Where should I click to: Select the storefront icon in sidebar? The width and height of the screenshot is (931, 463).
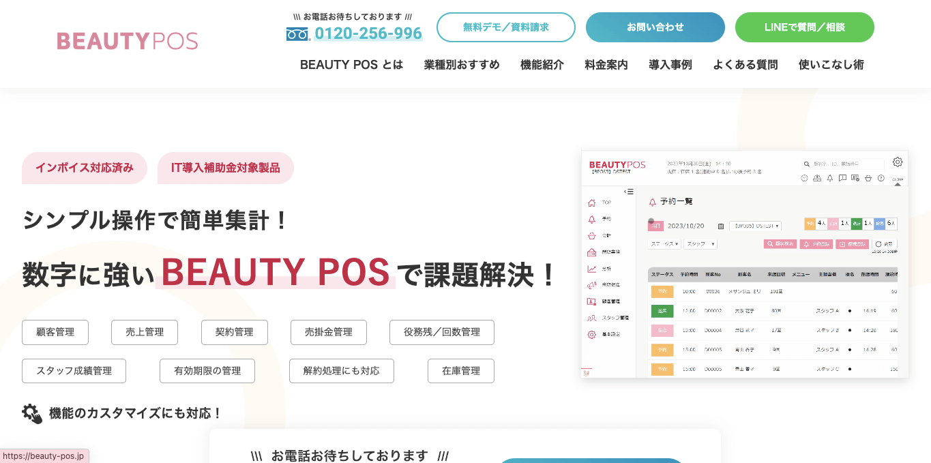591,252
